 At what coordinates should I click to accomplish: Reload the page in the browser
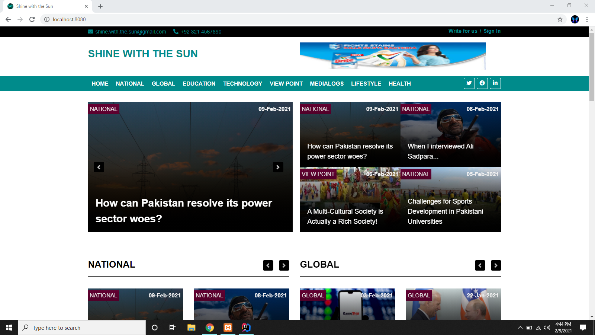[32, 19]
